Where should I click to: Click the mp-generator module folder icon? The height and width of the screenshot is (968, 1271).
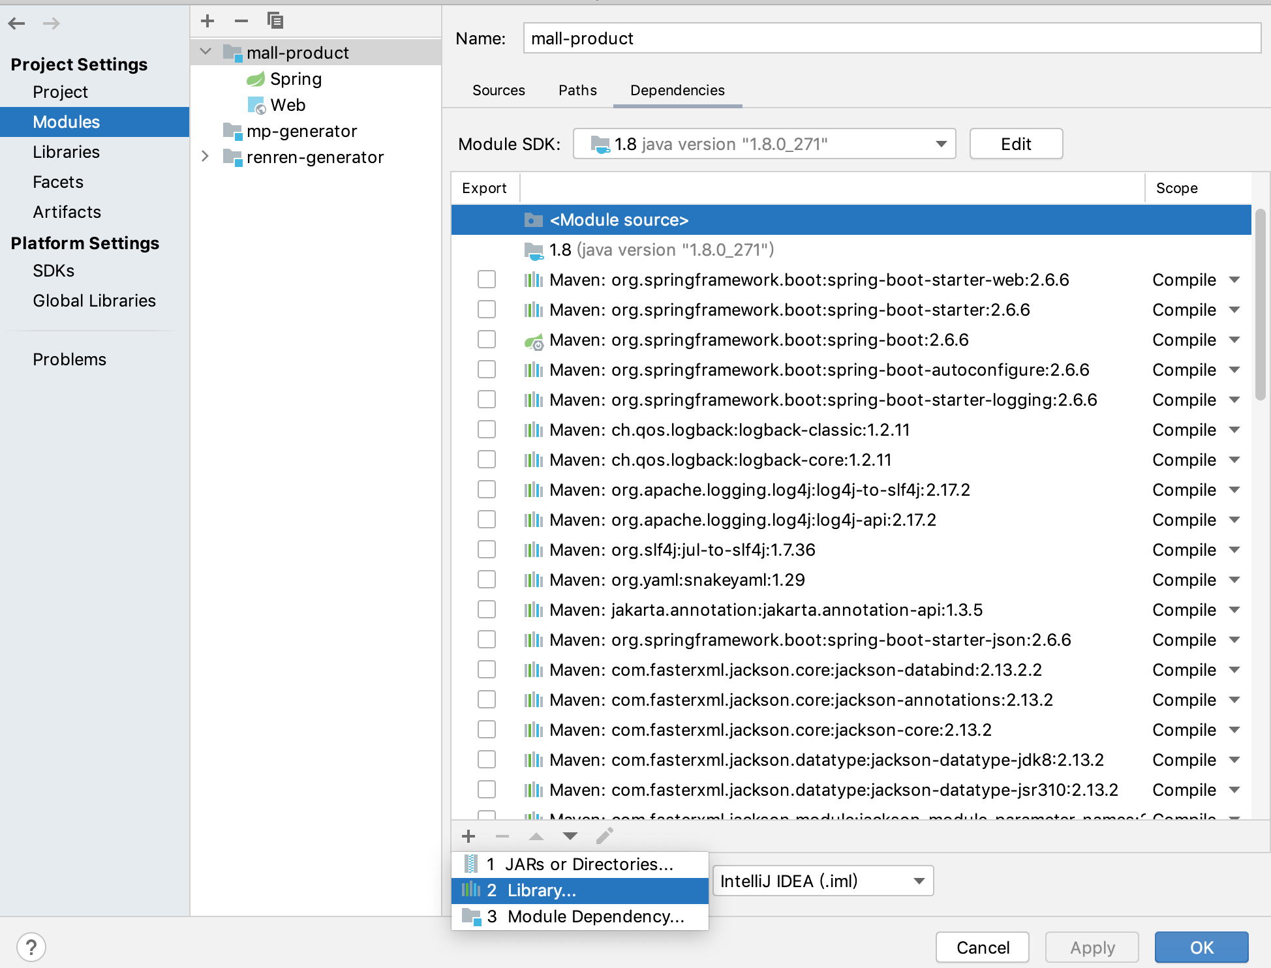(x=232, y=131)
